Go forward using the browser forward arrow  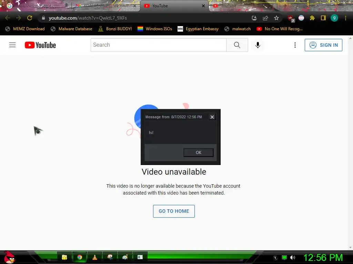point(19,18)
